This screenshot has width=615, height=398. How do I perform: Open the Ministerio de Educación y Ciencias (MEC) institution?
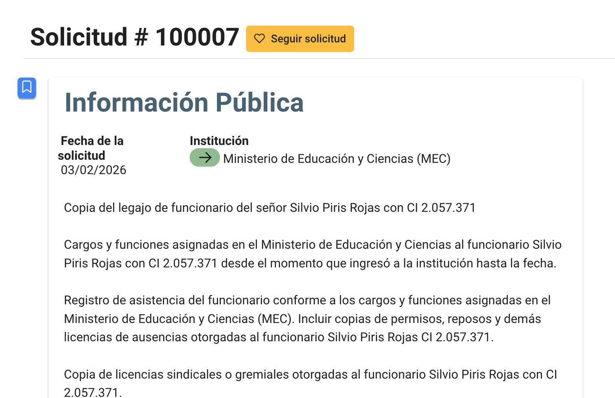tap(337, 159)
